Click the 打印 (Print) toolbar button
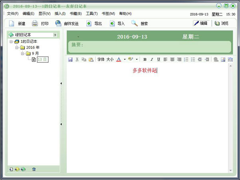The height and width of the screenshot is (180, 240). click(x=40, y=24)
